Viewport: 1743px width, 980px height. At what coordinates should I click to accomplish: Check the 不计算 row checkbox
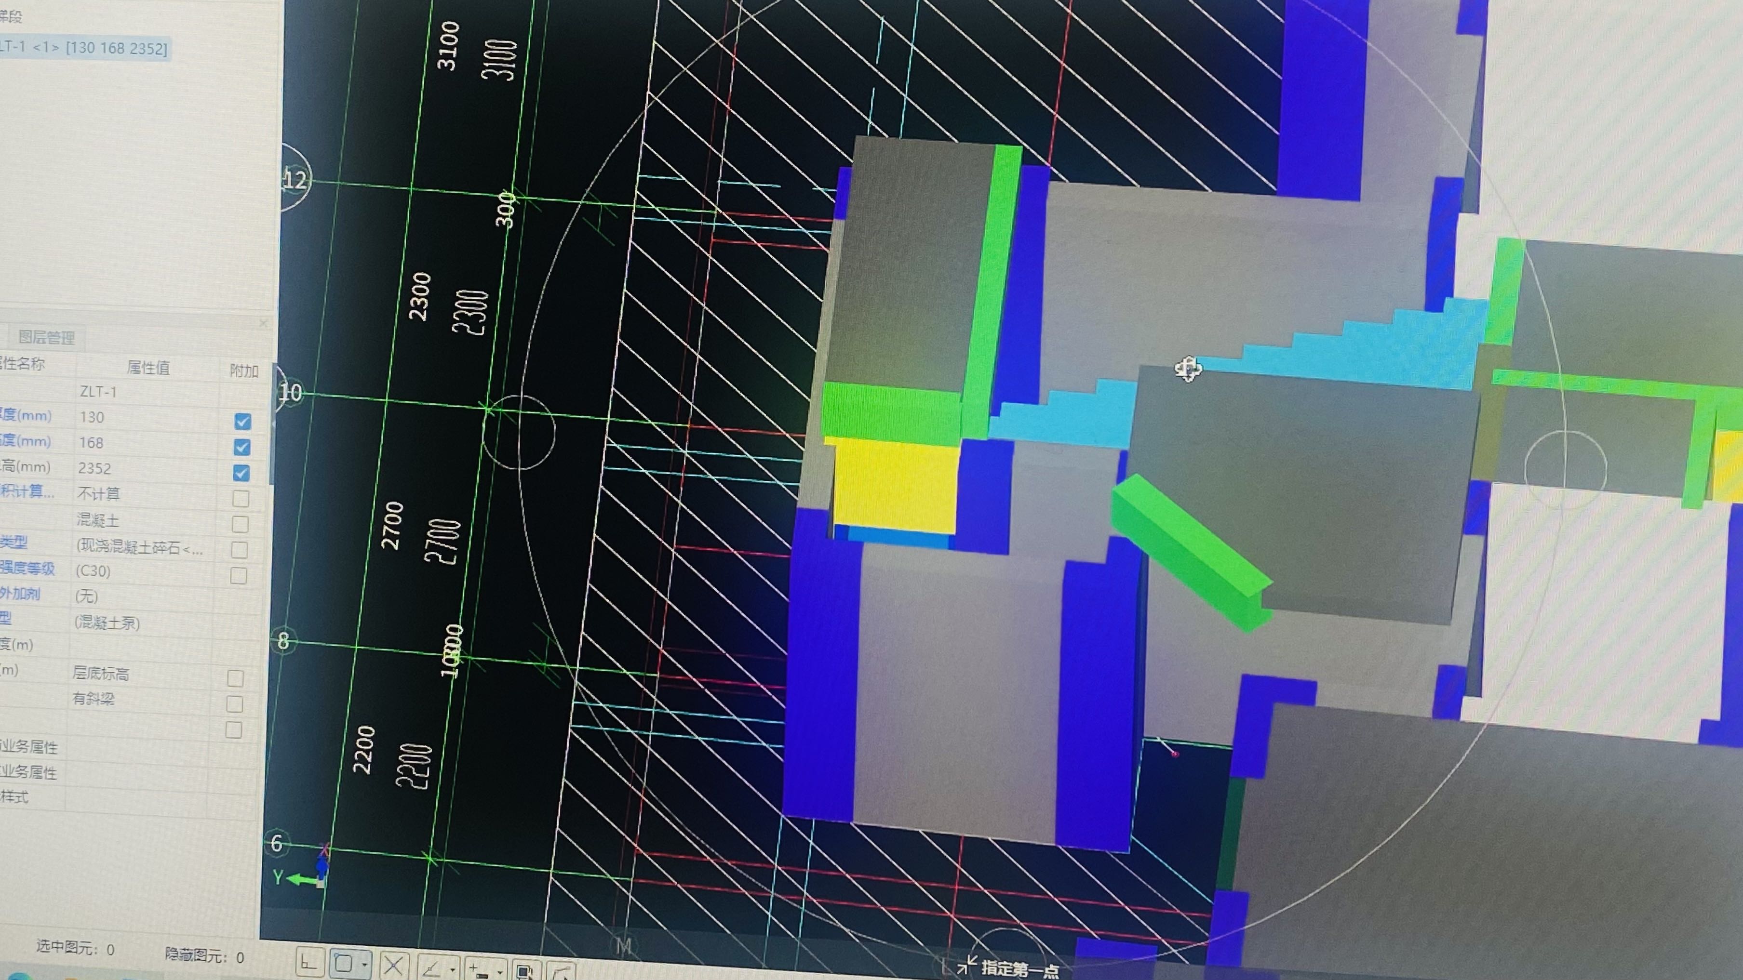240,499
